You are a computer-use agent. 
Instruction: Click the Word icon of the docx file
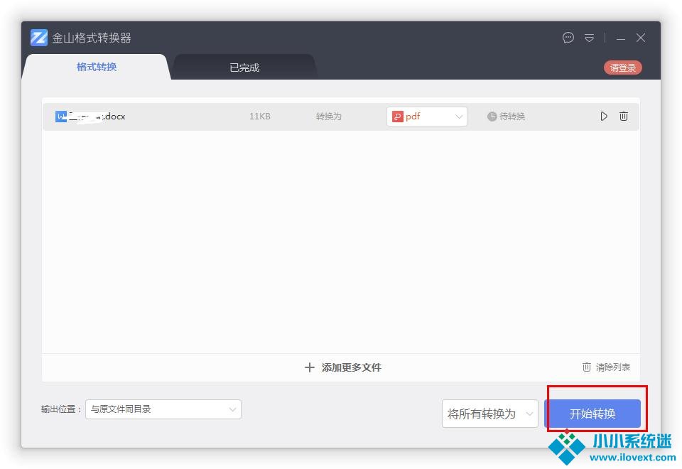61,116
